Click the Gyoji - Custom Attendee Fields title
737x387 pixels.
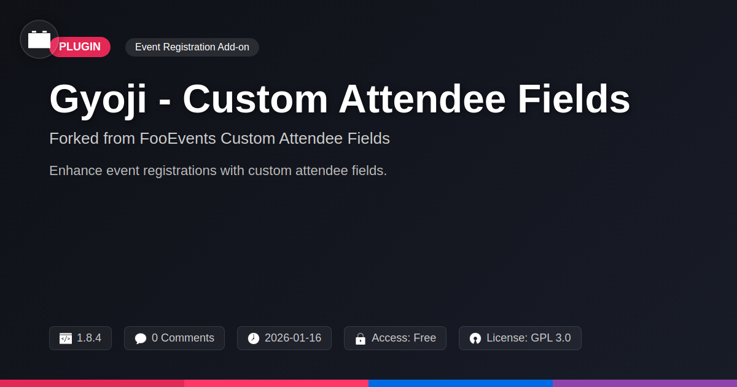point(340,99)
